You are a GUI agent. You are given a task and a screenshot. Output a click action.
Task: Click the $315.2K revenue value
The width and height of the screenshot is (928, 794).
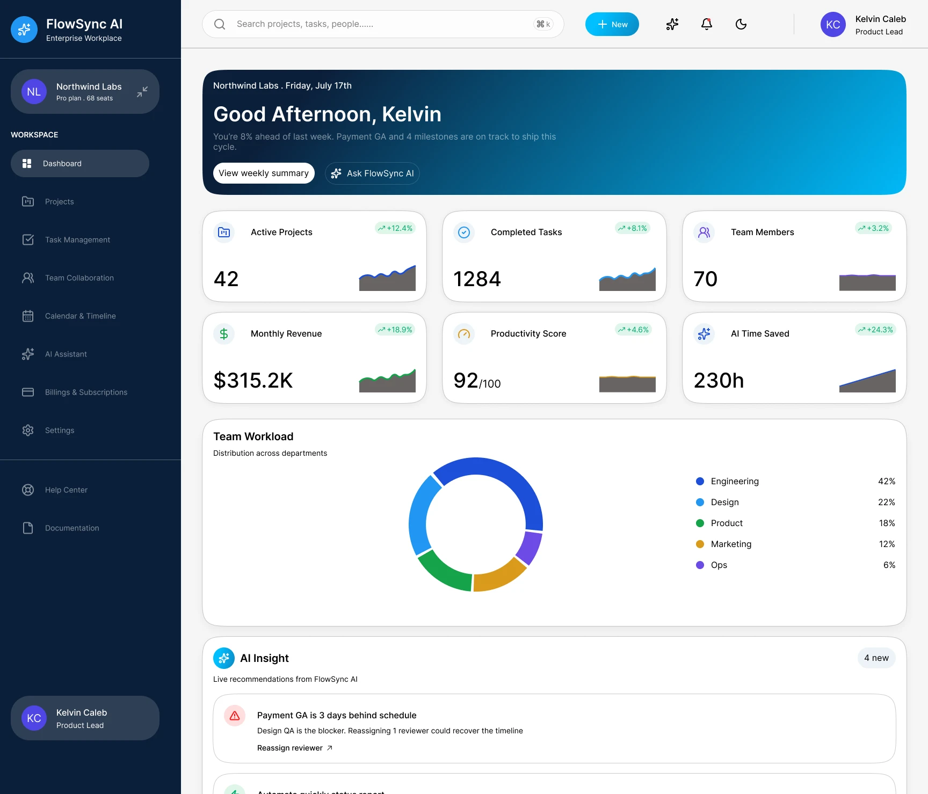click(253, 381)
